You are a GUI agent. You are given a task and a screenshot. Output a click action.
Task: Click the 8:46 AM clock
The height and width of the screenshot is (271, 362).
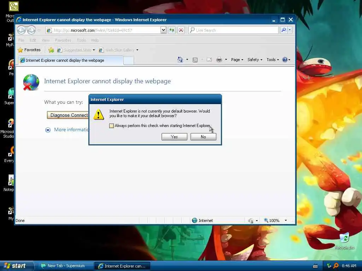(349, 266)
